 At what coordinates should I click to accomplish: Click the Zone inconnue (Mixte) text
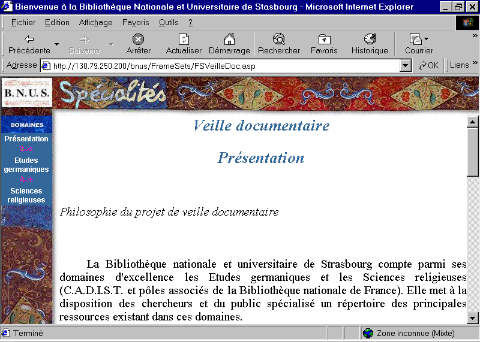coord(415,333)
